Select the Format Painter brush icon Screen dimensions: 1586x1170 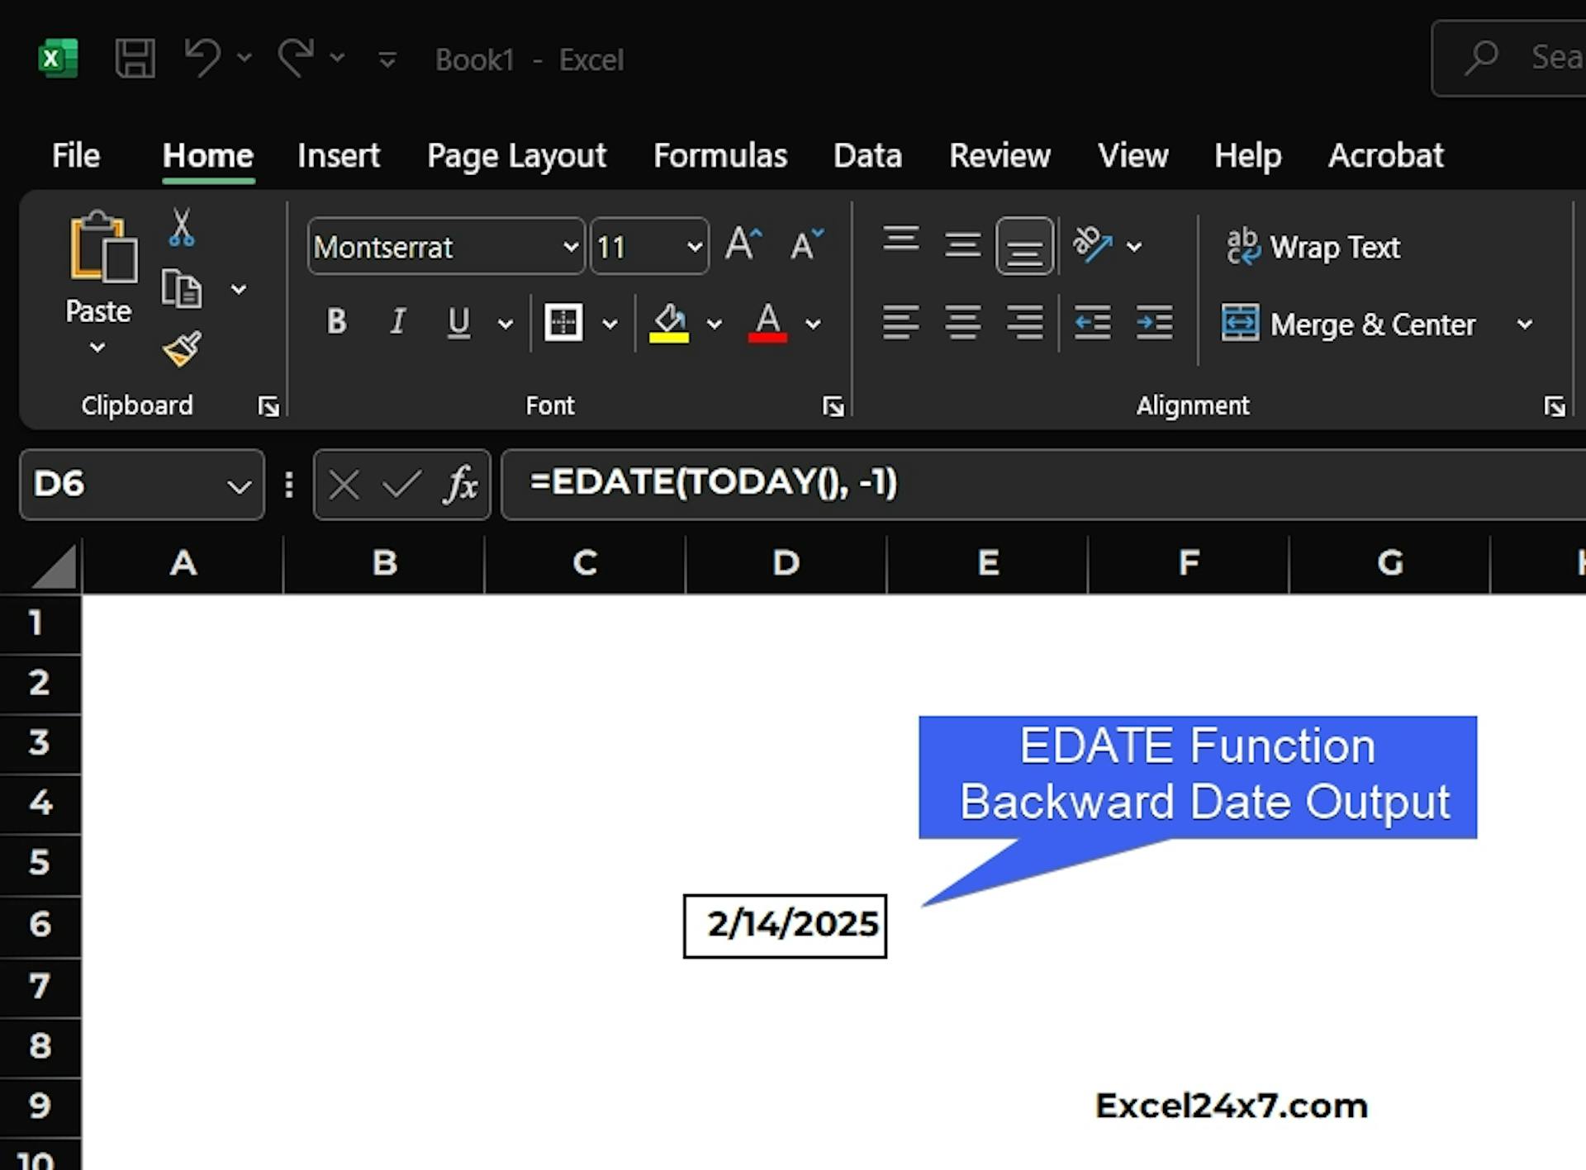pos(182,349)
